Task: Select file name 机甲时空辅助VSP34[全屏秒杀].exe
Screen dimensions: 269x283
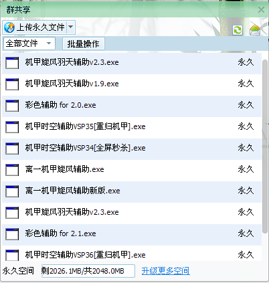Action: tap(85, 148)
